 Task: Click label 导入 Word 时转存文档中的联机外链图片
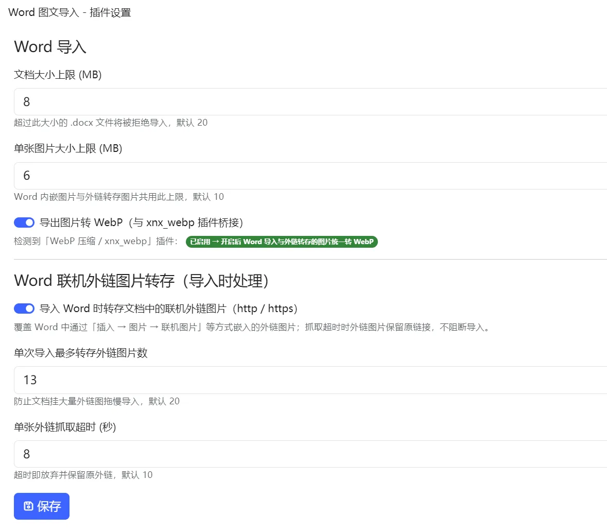click(168, 309)
